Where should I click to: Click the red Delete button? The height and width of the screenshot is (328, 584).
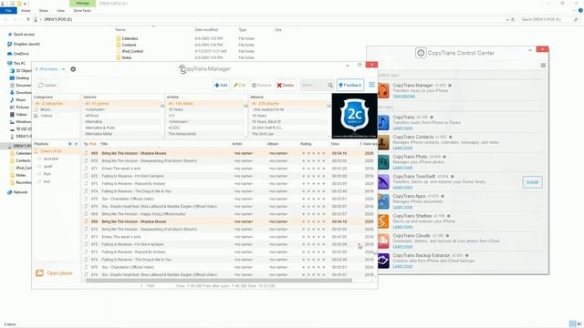point(286,85)
